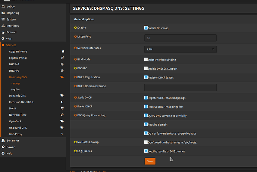257x172 pixels.
Task: Click the VPN globe icon
Action: 3,38
